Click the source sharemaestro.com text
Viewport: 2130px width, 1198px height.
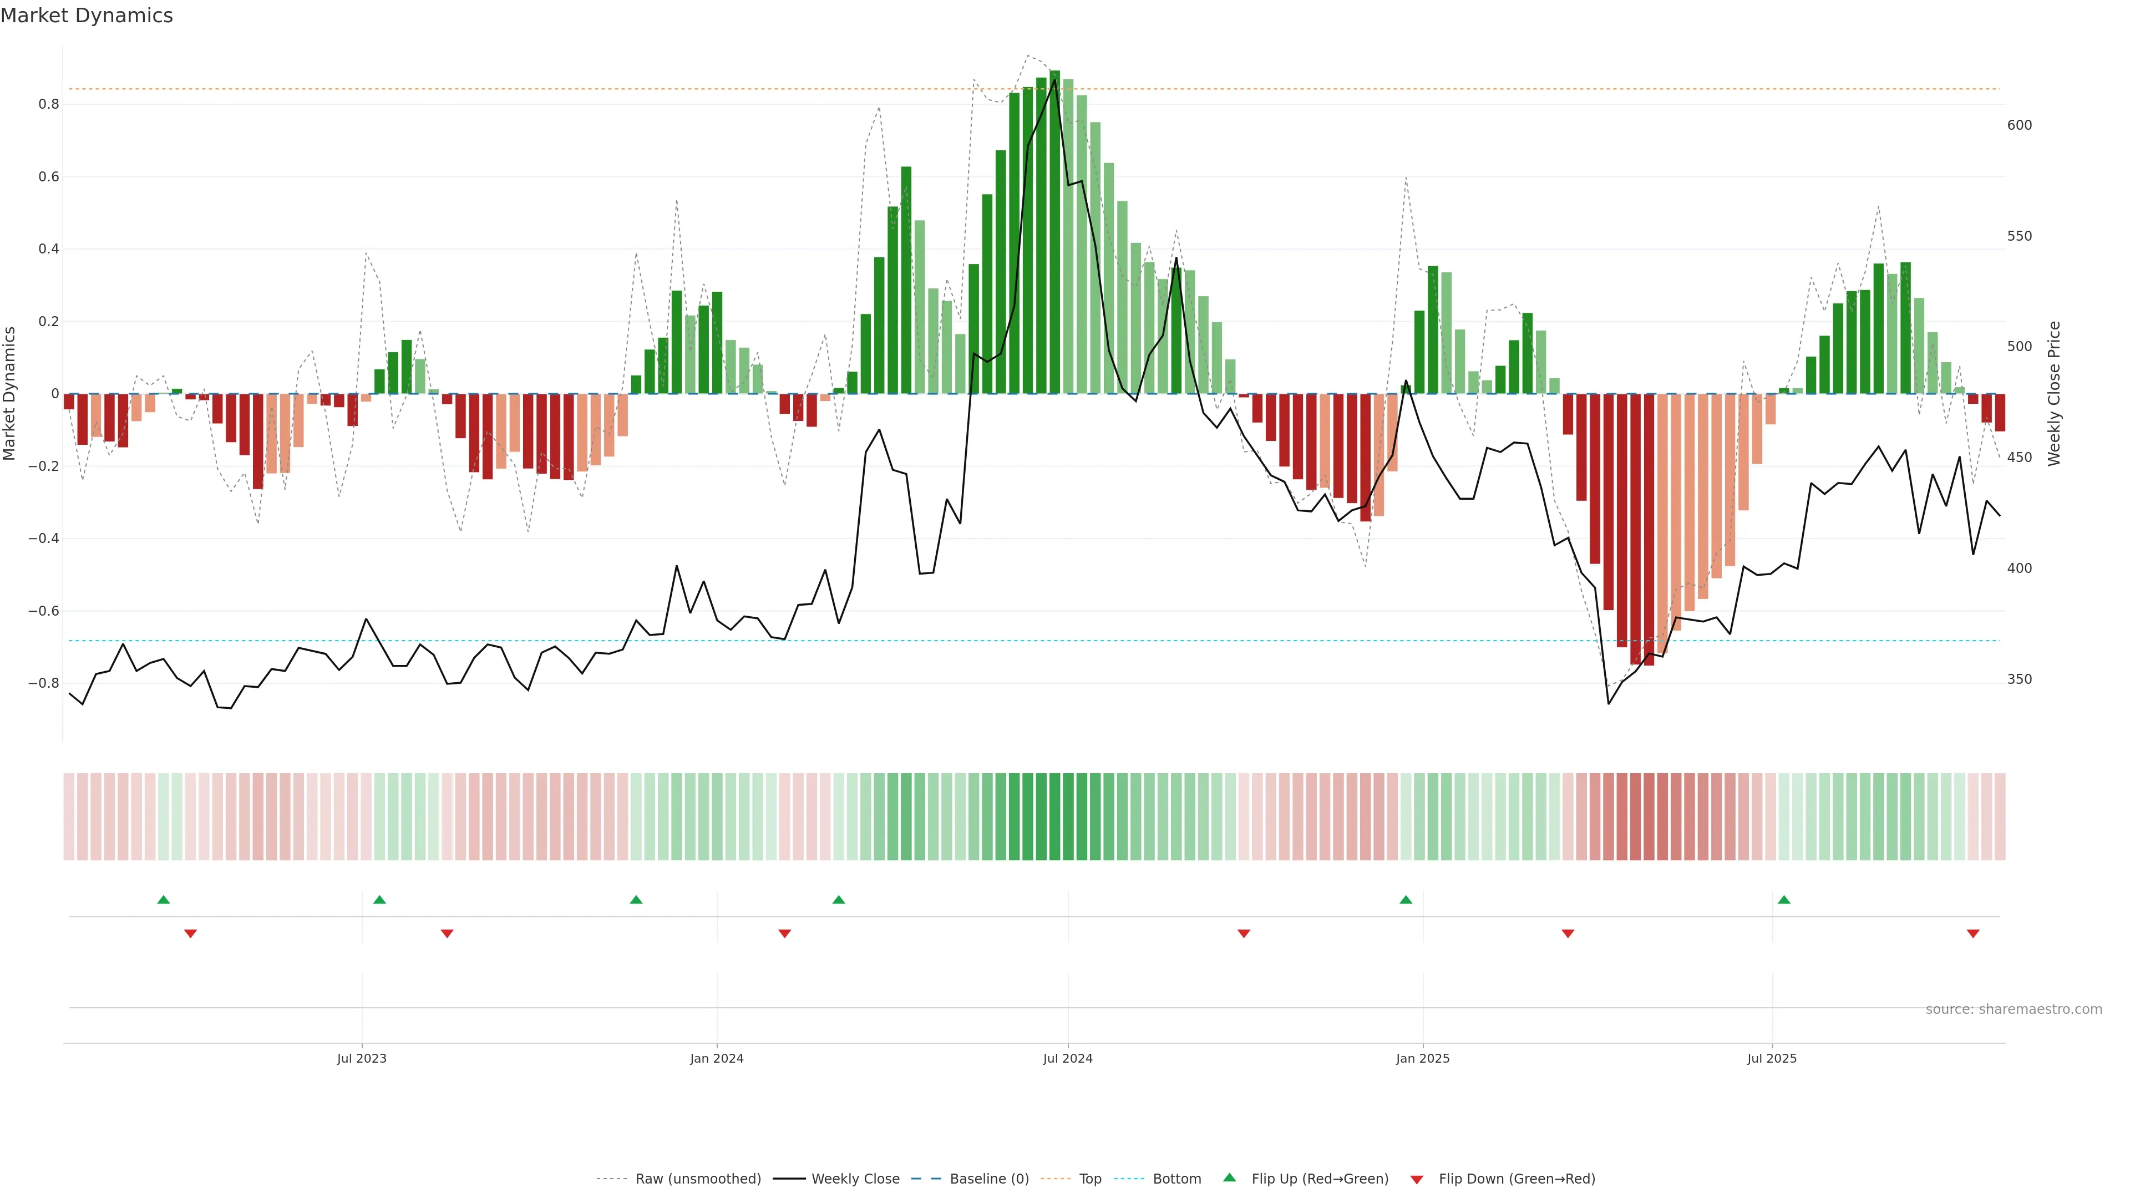click(x=2014, y=1009)
